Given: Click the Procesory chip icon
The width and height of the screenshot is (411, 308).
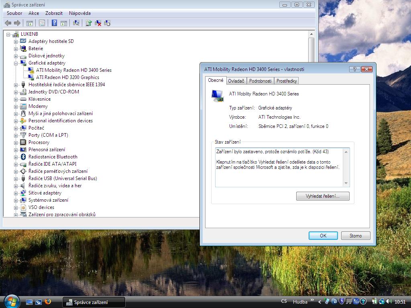Looking at the screenshot, I should [23, 142].
